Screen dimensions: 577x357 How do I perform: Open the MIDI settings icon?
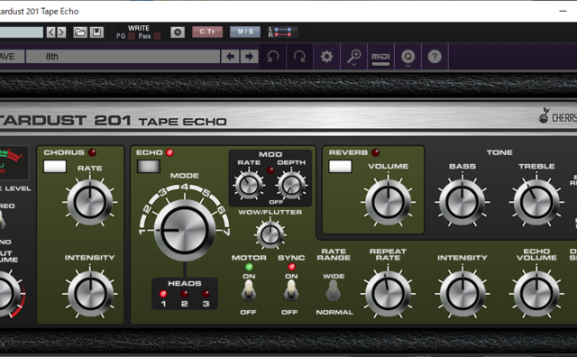[x=380, y=56]
